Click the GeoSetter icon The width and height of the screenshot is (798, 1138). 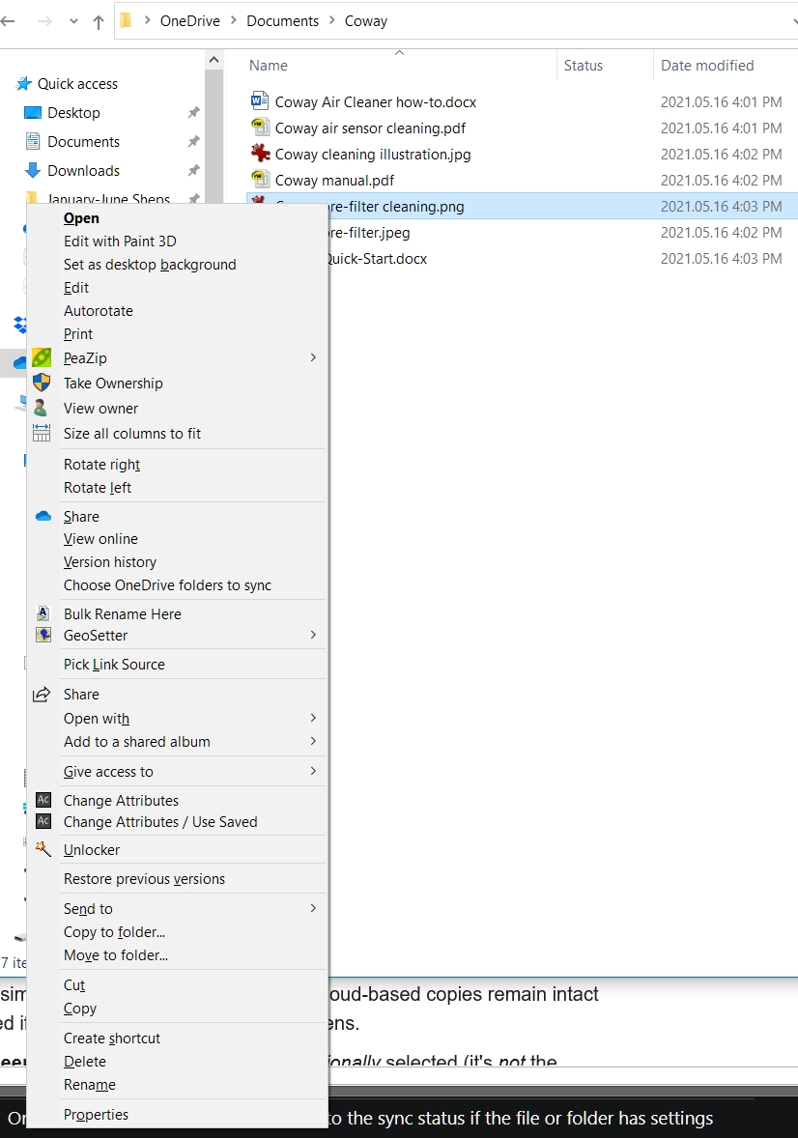[43, 636]
